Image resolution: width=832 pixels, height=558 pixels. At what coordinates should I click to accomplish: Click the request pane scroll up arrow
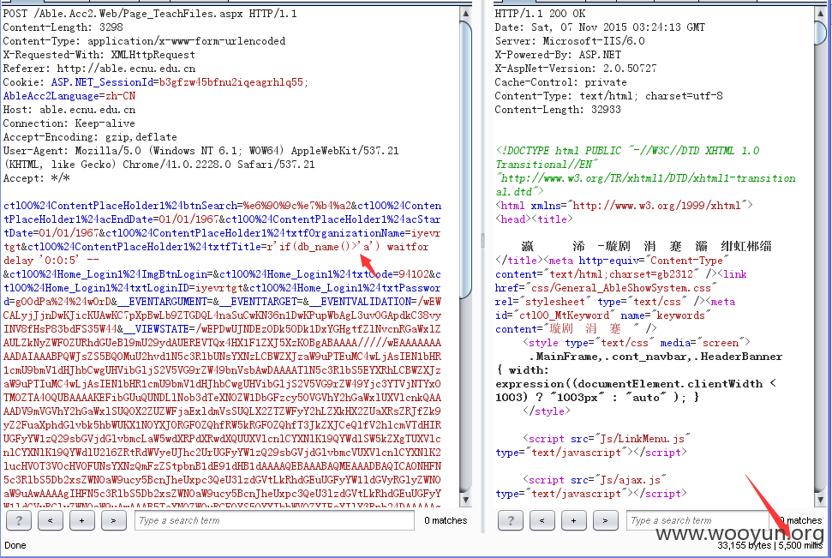[465, 13]
